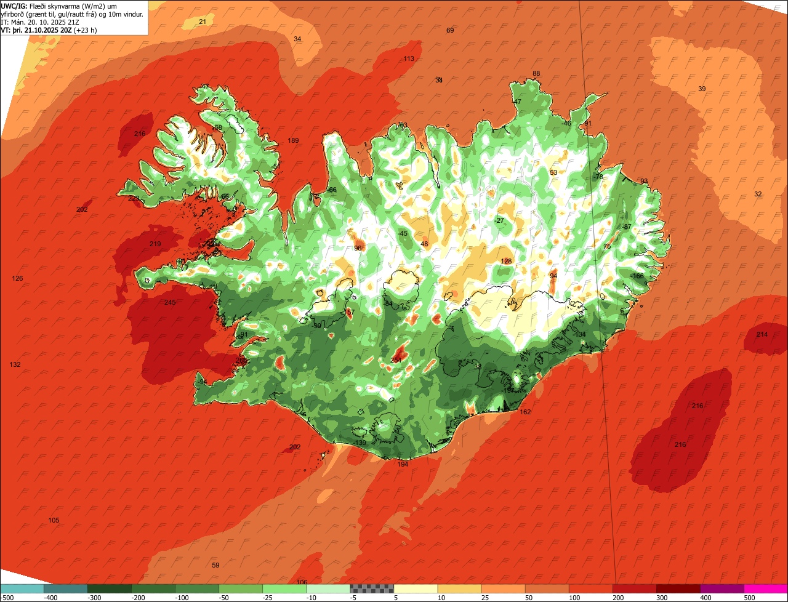Click the teal legend swatch between -500 and -400
The width and height of the screenshot is (788, 602).
[22, 588]
